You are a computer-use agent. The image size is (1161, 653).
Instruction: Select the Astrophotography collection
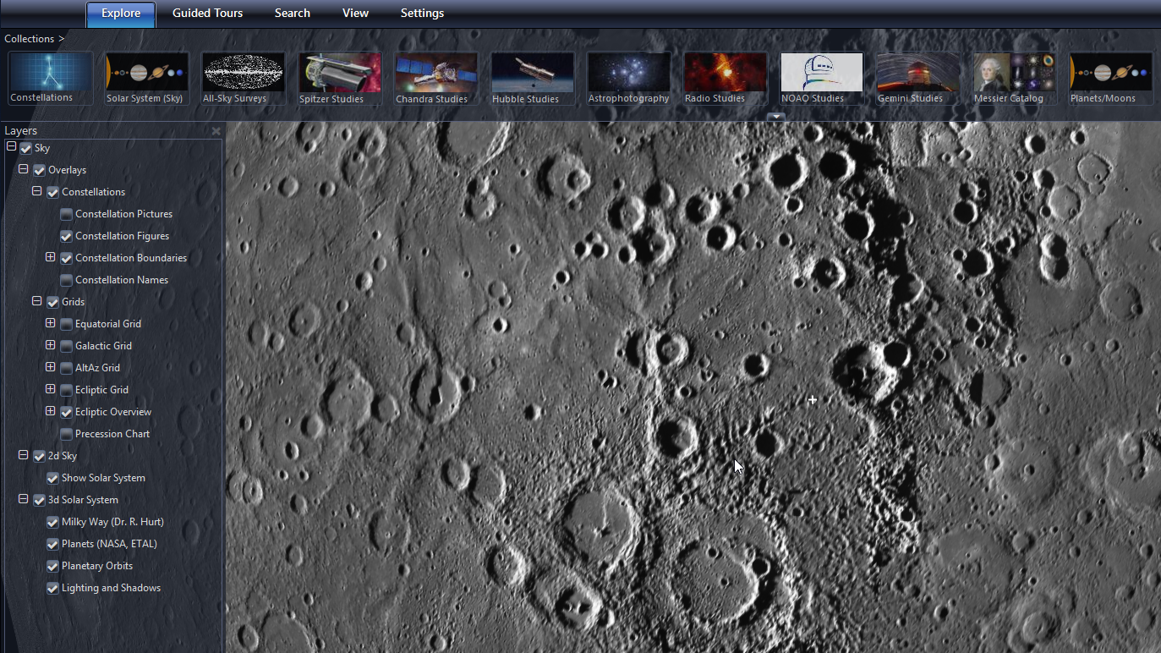pos(629,79)
